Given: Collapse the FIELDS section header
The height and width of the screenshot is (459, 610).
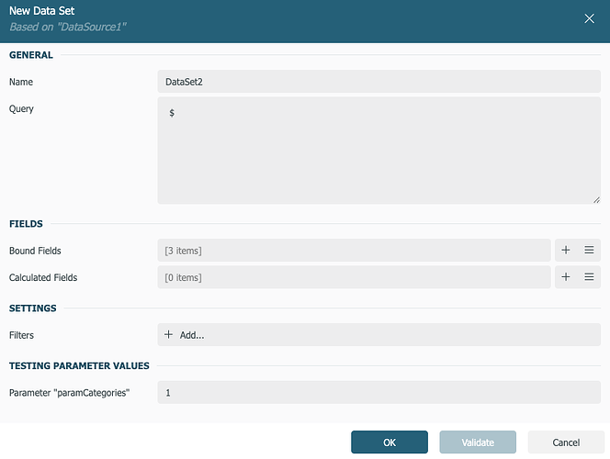Looking at the screenshot, I should click(x=26, y=223).
